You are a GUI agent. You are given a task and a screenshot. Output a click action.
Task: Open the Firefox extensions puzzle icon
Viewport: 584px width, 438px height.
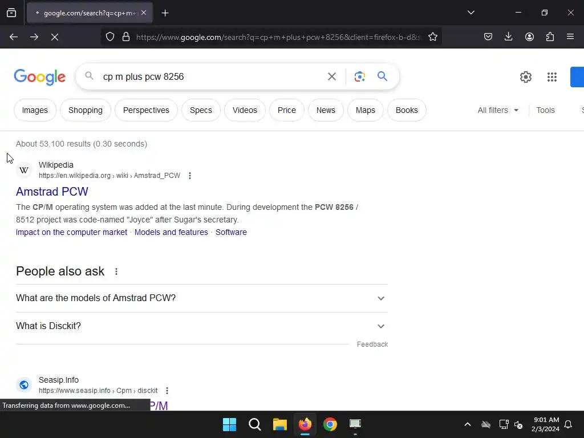click(x=550, y=37)
